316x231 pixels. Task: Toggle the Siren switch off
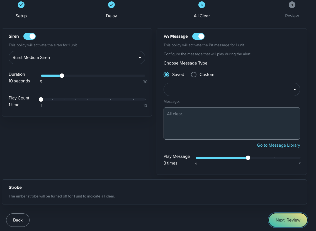click(30, 36)
